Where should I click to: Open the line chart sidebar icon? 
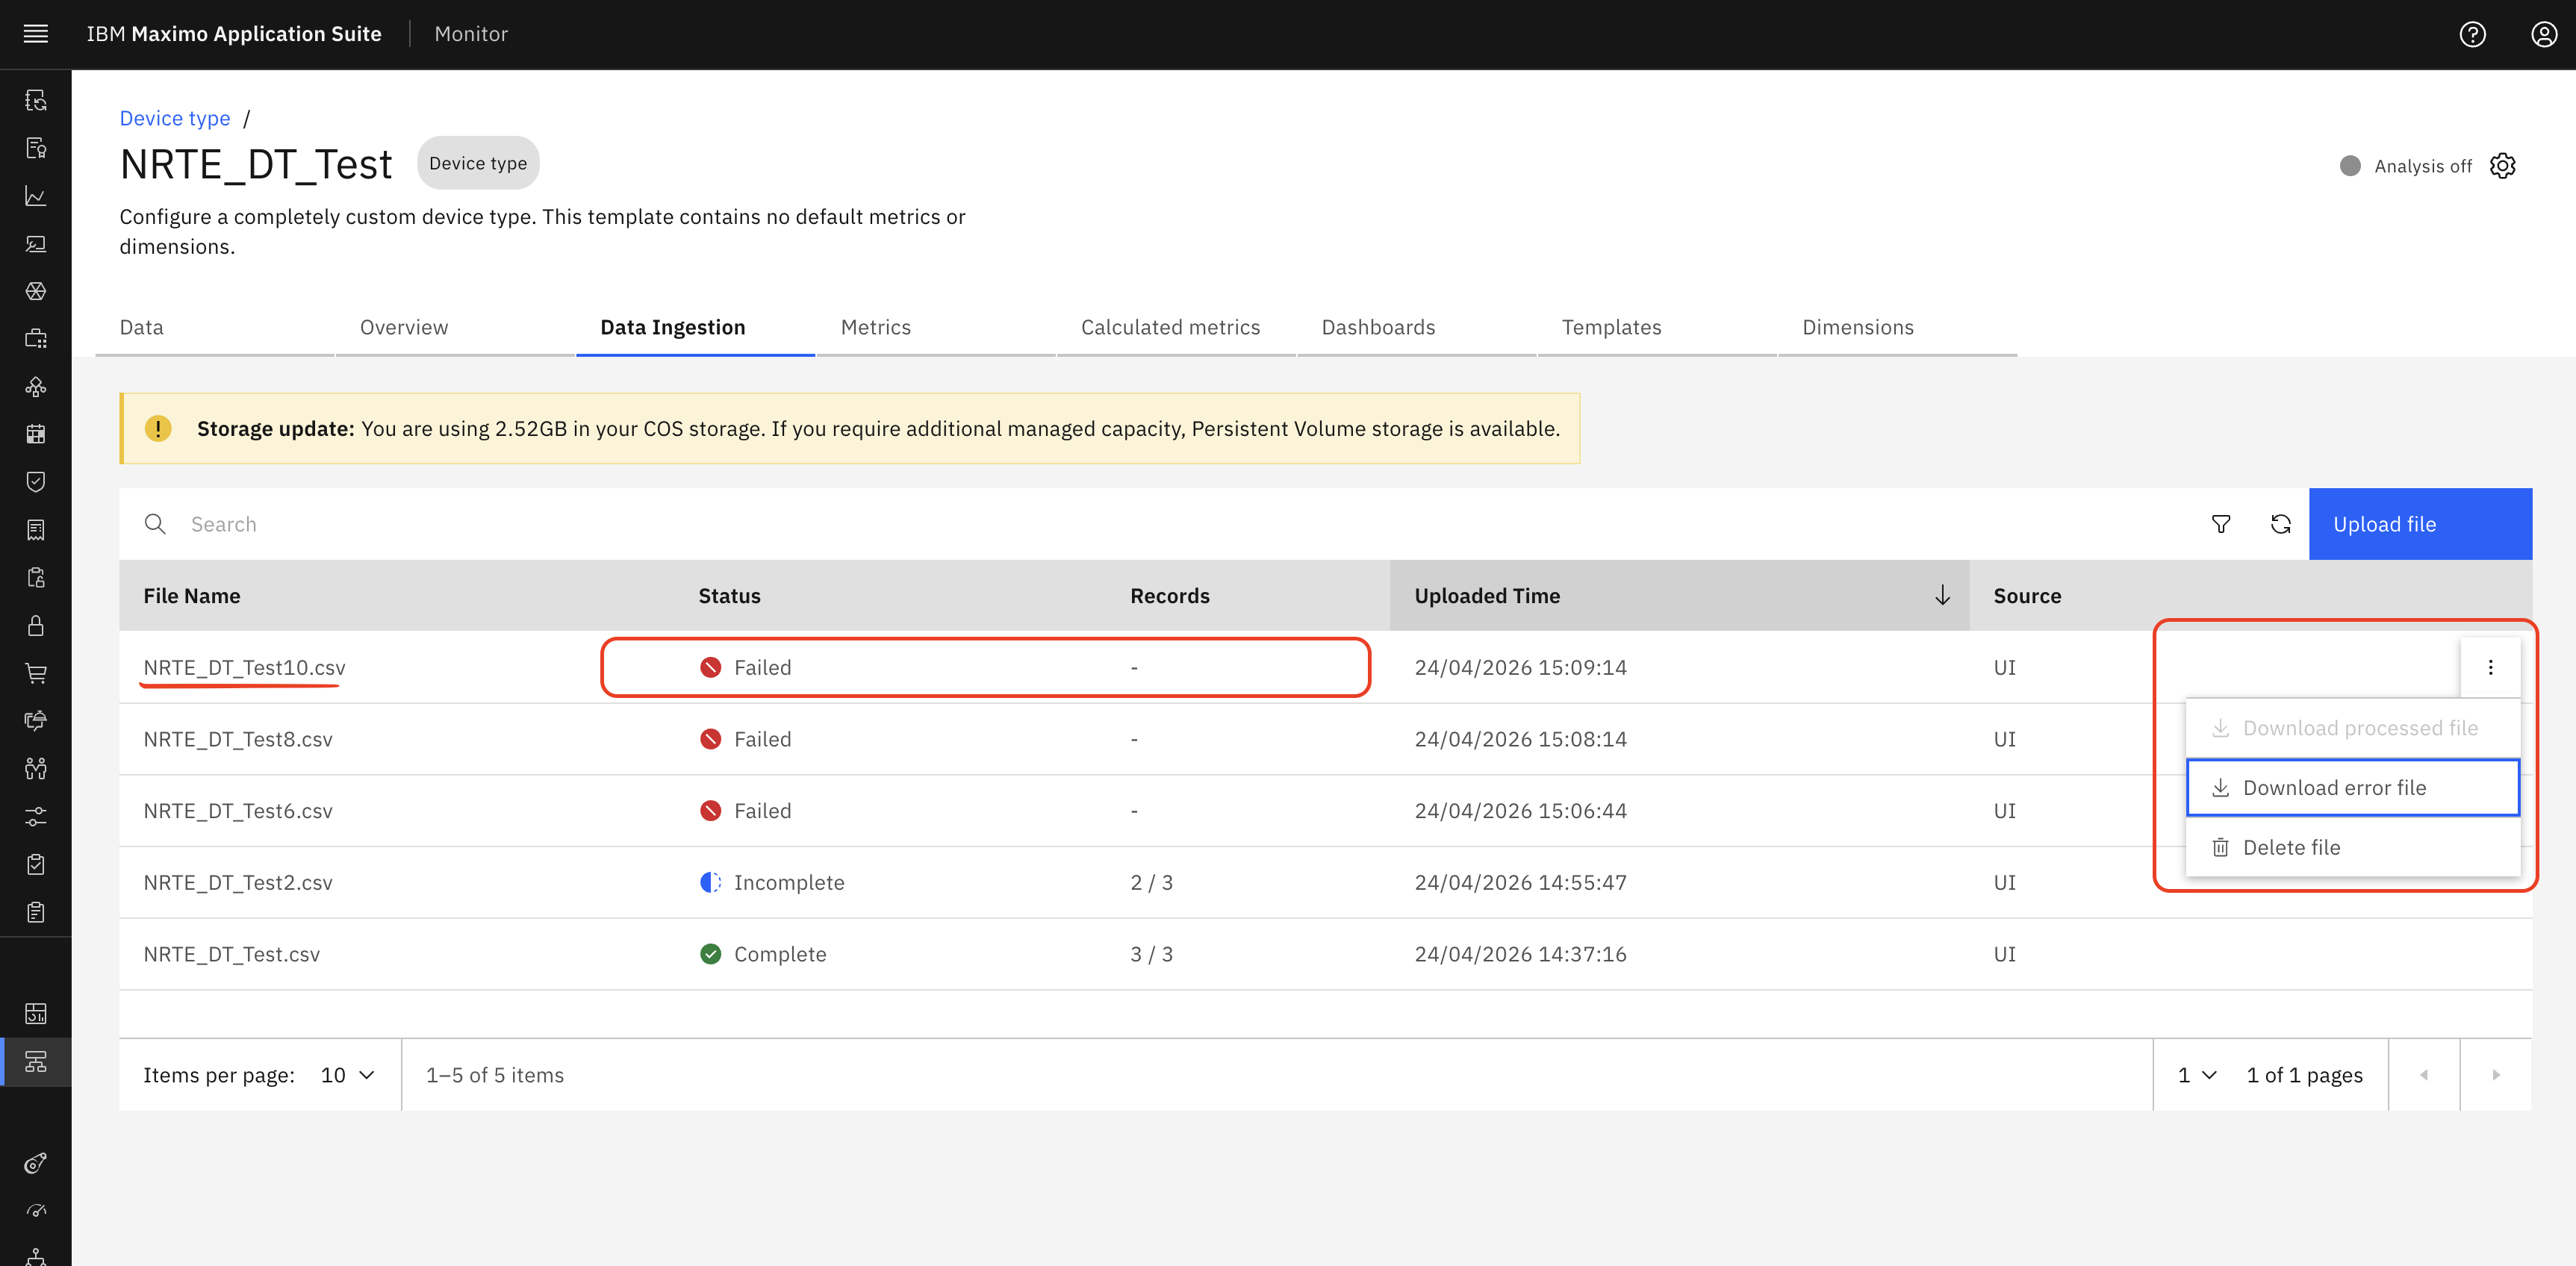pos(36,196)
